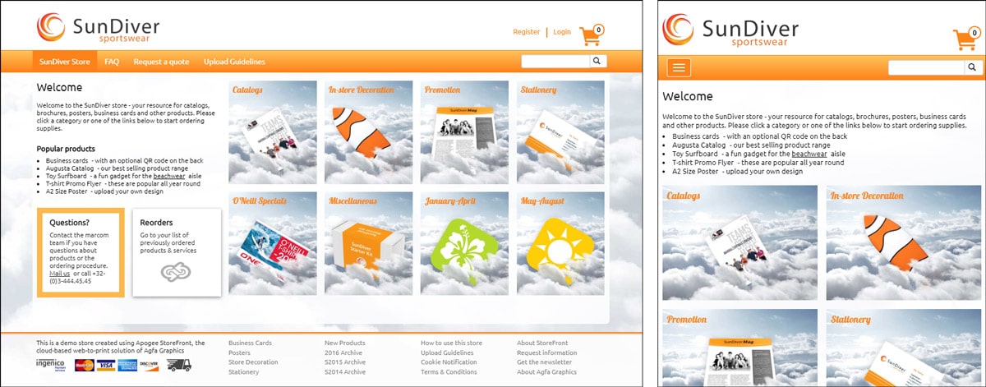Image resolution: width=986 pixels, height=387 pixels.
Task: Open the May-August category tile
Action: [561, 243]
